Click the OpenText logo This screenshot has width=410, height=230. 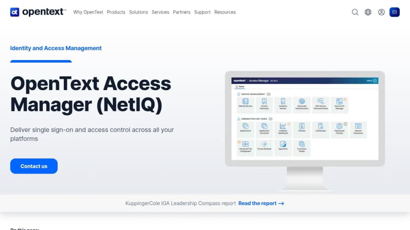(38, 12)
